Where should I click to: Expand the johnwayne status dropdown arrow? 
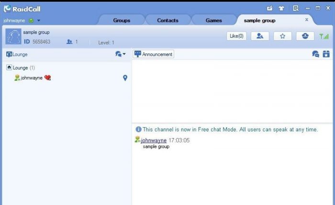point(39,21)
